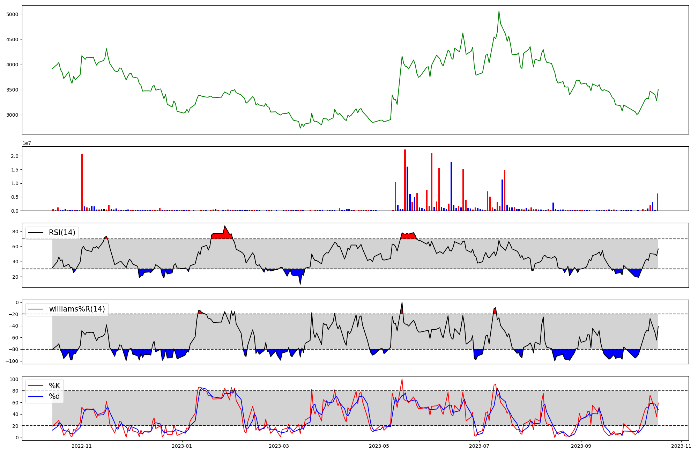Click the blue %d legend line sample
The height and width of the screenshot is (454, 698).
coord(36,396)
